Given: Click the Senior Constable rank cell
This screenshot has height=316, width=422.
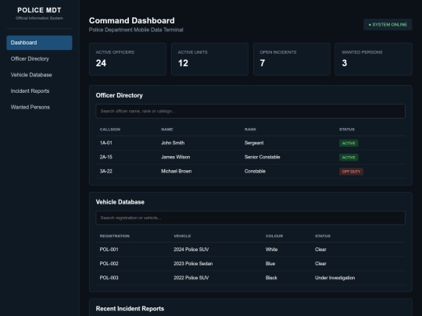Looking at the screenshot, I should [x=262, y=157].
